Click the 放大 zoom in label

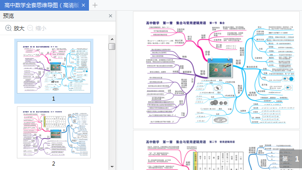(19, 28)
